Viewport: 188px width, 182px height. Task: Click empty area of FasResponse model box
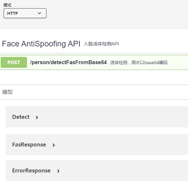tap(120, 144)
